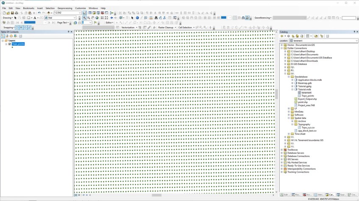Expand the Toolboxes node in Catalog
Image resolution: width=359 pixels, height=201 pixels.
(281, 150)
